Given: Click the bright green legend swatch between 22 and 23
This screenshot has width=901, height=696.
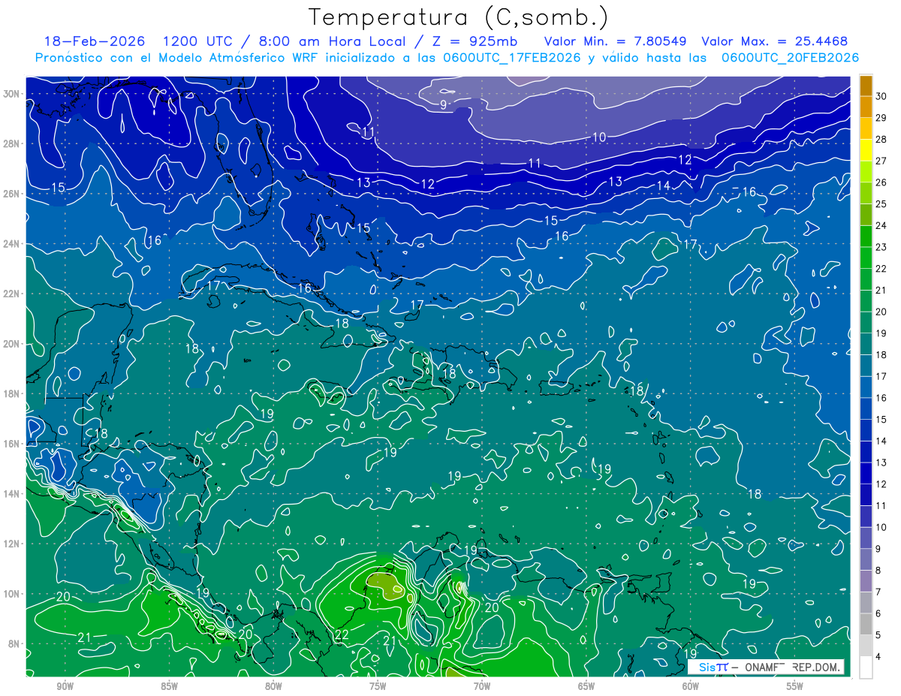Looking at the screenshot, I should click(866, 258).
